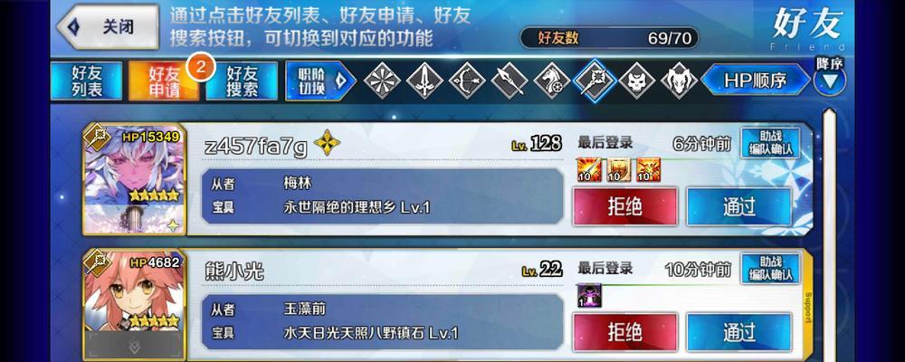This screenshot has width=905, height=362.
Task: Check z457fa7g's 助战编队确认 support setup
Action: (770, 143)
